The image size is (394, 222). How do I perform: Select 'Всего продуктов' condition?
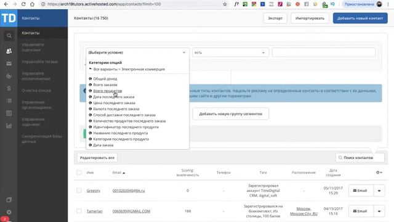[x=108, y=91]
